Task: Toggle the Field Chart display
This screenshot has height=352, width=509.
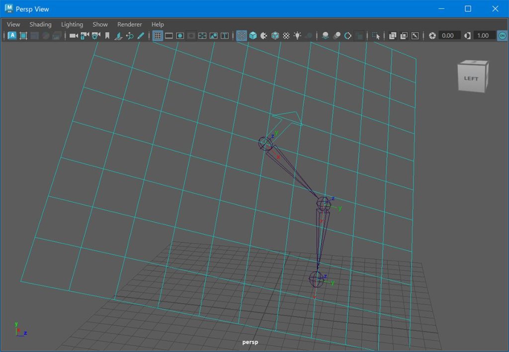Action: [x=202, y=36]
